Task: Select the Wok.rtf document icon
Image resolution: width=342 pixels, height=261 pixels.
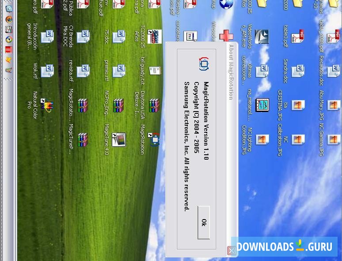Action: [x=47, y=71]
